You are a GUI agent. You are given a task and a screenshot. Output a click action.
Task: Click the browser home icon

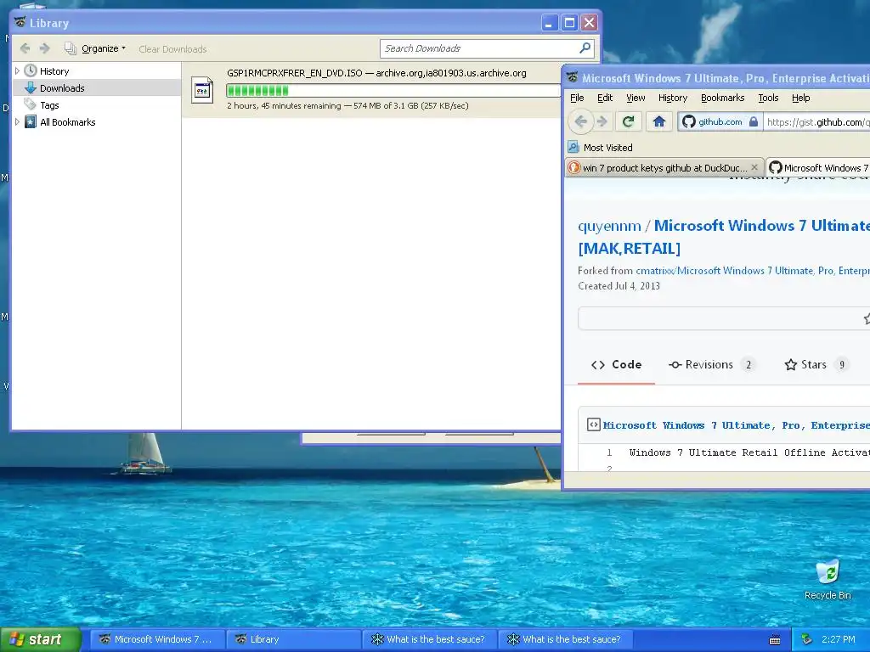coord(658,121)
